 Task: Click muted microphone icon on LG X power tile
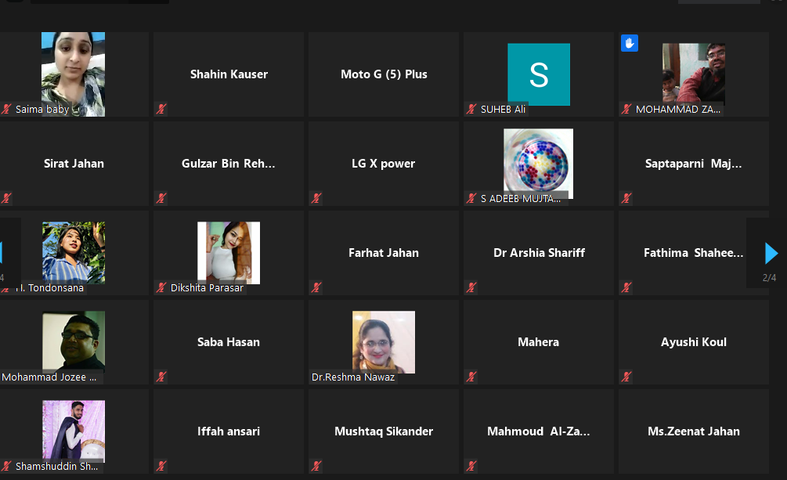pos(316,199)
